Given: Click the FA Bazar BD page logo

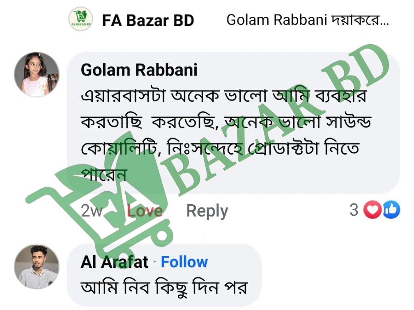Looking at the screenshot, I should pos(80,19).
